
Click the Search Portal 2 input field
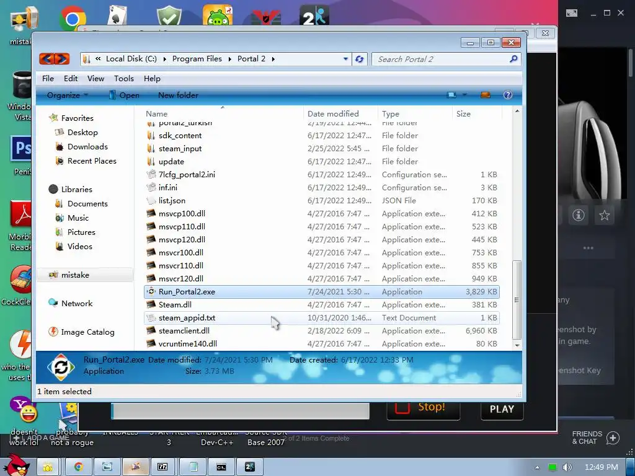pos(442,59)
